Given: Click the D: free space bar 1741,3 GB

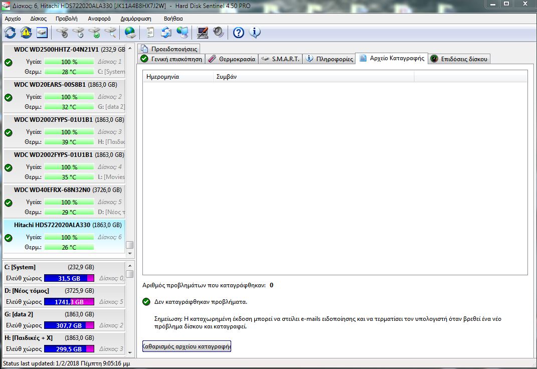Looking at the screenshot, I should tap(69, 302).
